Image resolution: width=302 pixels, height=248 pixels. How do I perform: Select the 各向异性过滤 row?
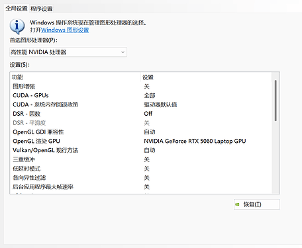(141, 178)
